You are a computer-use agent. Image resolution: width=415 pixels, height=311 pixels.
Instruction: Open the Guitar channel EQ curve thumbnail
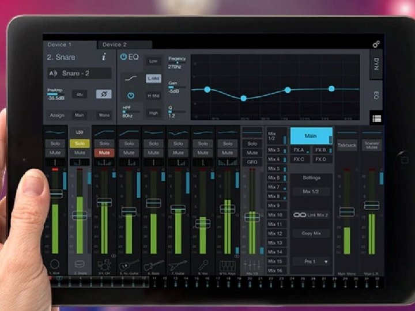pyautogui.click(x=178, y=133)
